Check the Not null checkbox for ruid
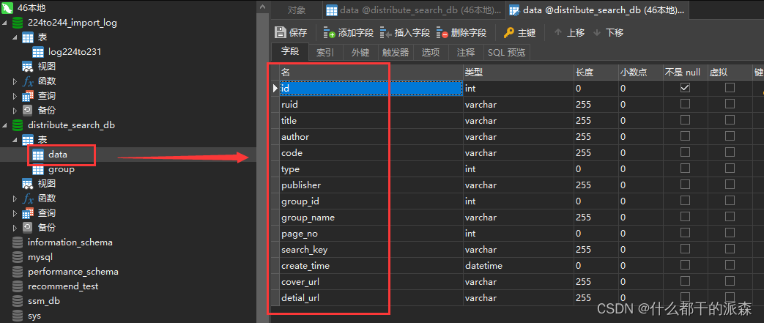 (x=685, y=104)
